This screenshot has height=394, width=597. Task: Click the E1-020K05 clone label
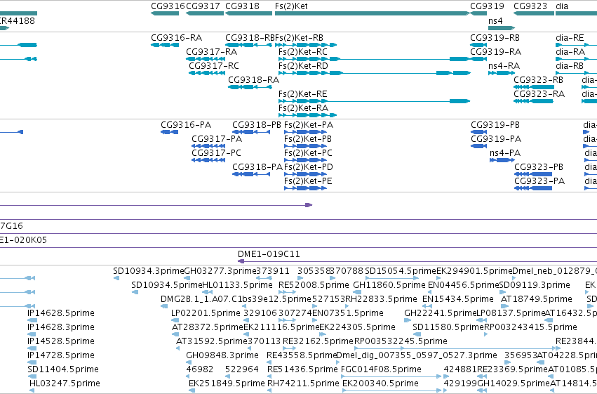23,240
